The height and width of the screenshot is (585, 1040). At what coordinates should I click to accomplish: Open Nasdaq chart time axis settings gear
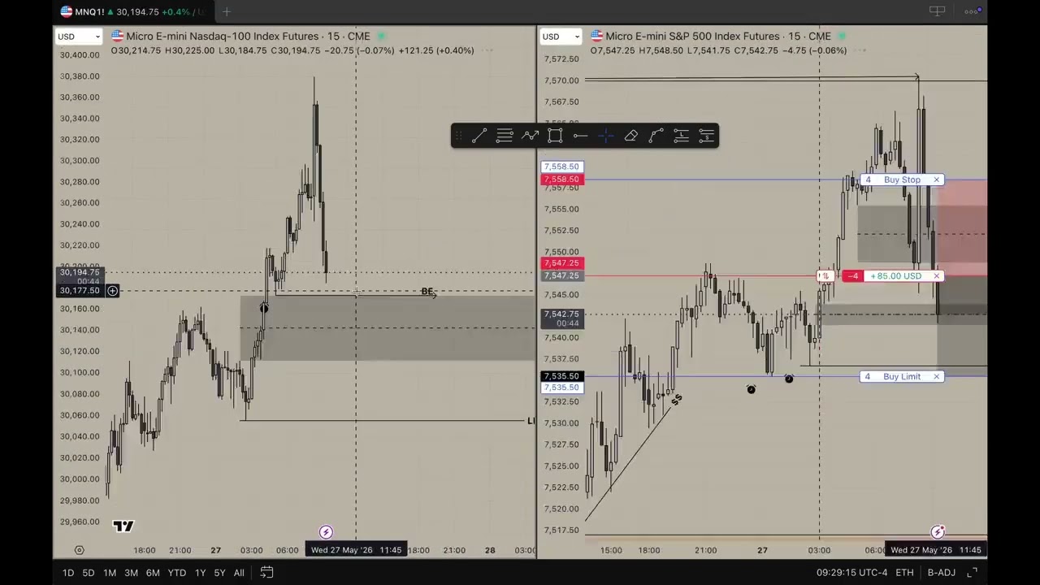point(79,550)
